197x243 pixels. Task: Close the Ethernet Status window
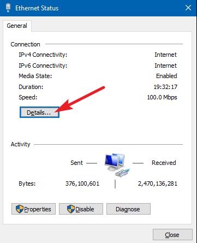188,8
